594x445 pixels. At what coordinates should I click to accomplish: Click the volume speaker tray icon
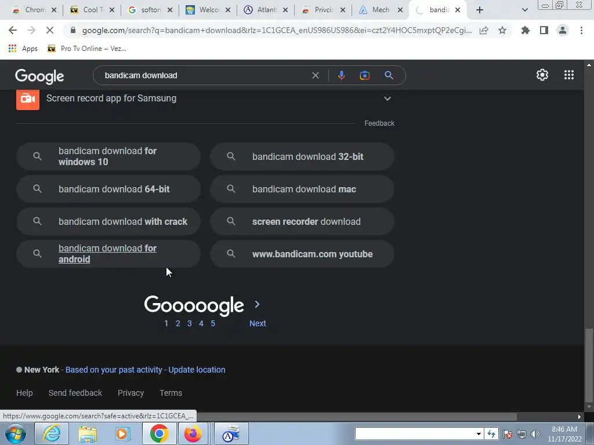(535, 434)
